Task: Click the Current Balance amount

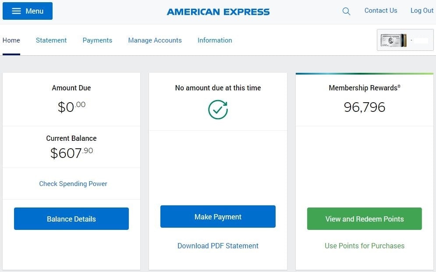Action: coord(71,153)
